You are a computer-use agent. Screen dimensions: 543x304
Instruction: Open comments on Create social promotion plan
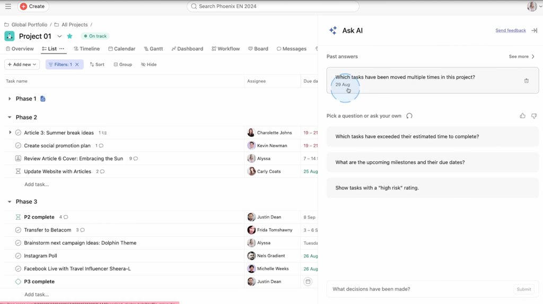pyautogui.click(x=99, y=146)
